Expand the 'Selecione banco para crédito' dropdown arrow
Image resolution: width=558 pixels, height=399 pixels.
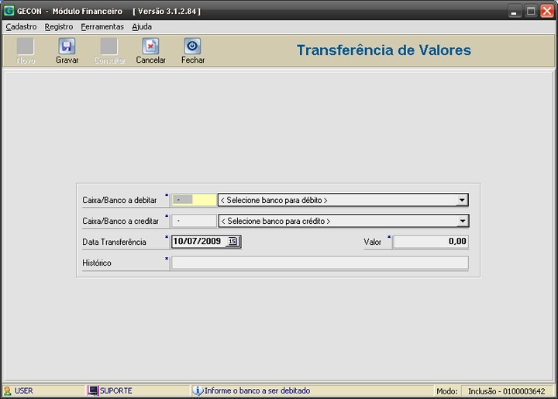462,221
